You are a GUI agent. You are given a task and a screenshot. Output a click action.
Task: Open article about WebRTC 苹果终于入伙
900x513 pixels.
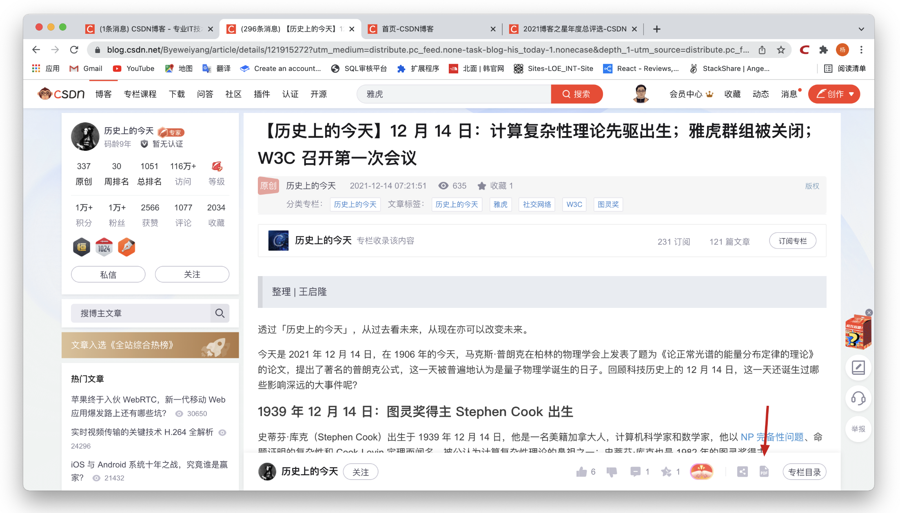(x=148, y=406)
